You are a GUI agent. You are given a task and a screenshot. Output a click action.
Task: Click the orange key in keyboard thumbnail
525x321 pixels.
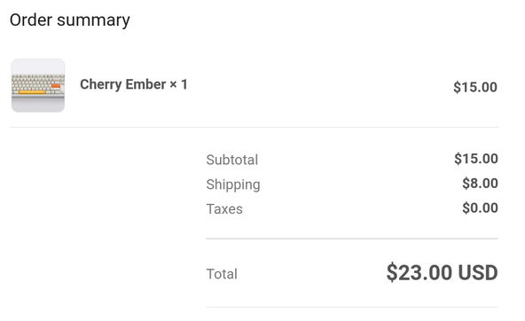[56, 86]
